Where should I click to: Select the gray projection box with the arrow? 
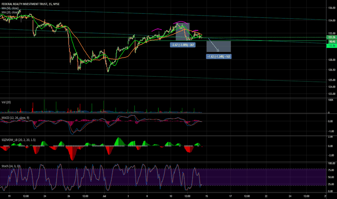(x=218, y=46)
